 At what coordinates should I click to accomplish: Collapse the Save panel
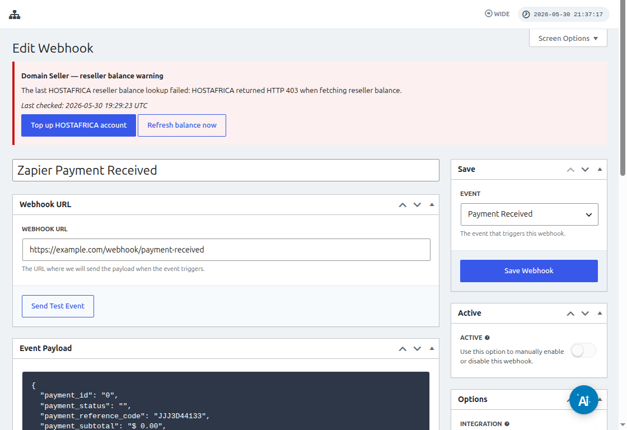(600, 170)
